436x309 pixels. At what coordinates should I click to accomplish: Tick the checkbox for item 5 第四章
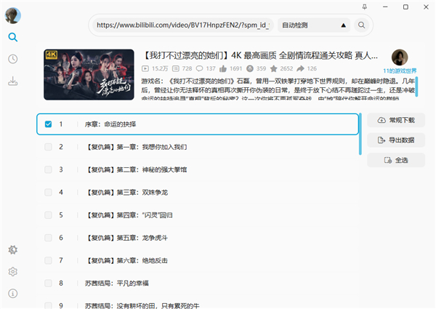(x=49, y=215)
